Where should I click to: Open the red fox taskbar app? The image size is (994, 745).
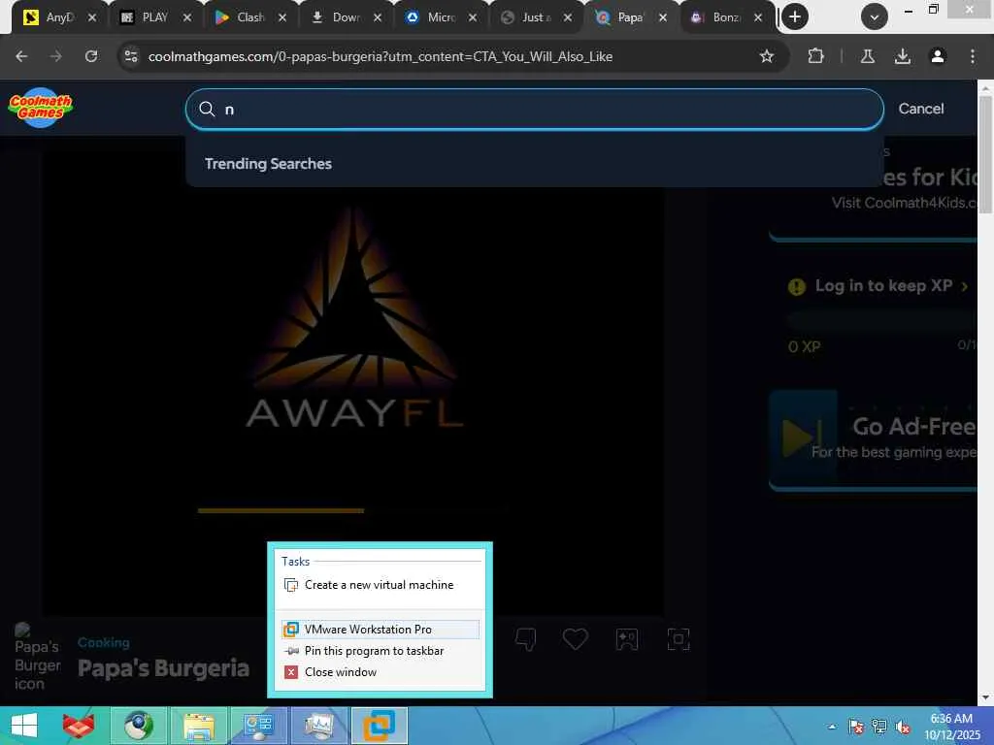coord(78,726)
